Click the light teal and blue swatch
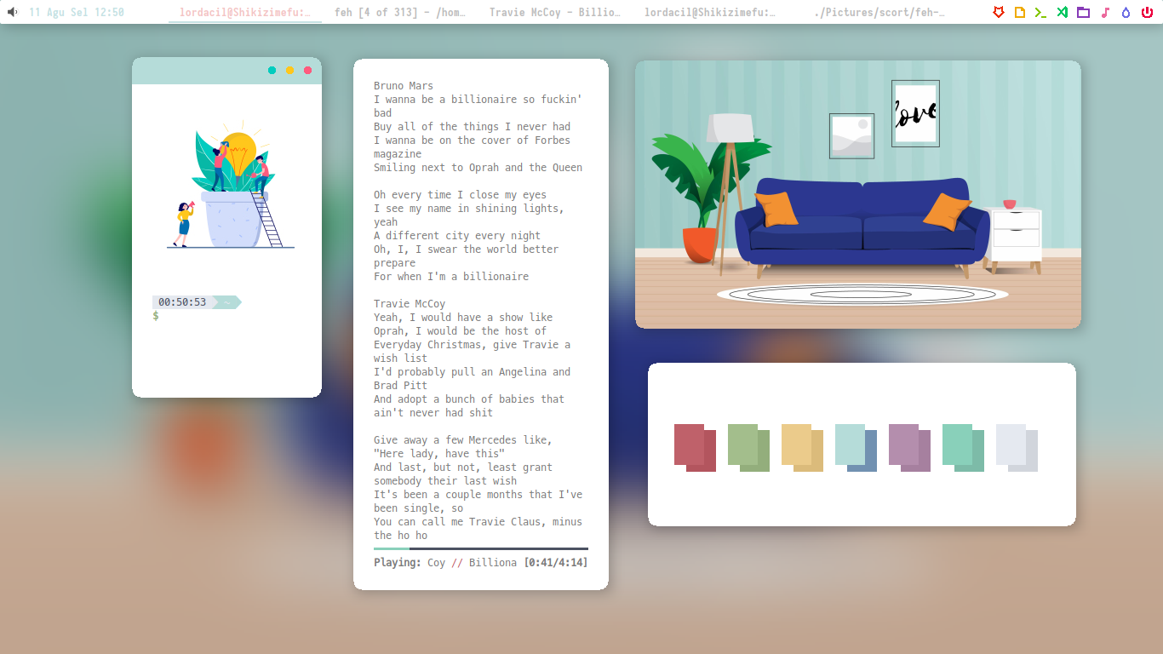This screenshot has height=654, width=1163. coord(856,448)
